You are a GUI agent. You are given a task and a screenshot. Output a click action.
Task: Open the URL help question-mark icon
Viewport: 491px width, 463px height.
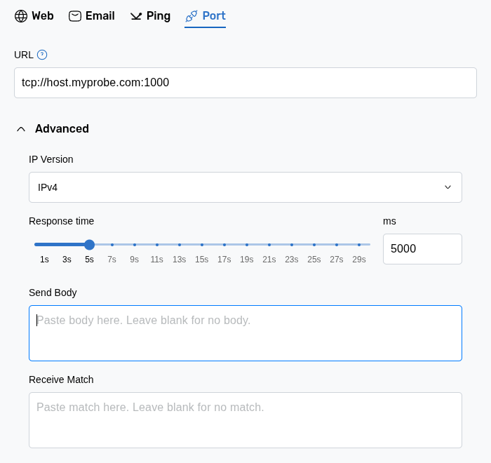pyautogui.click(x=42, y=55)
